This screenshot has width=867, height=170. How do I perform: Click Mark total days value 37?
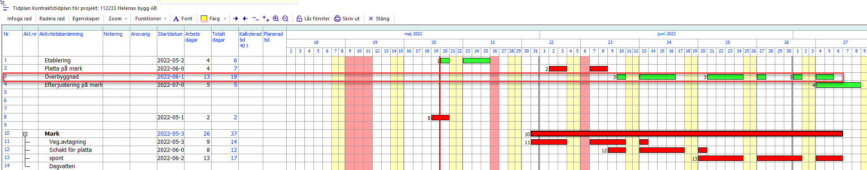[234, 134]
